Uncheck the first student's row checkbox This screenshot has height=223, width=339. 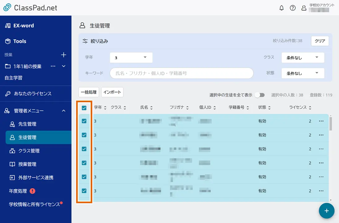click(x=84, y=121)
